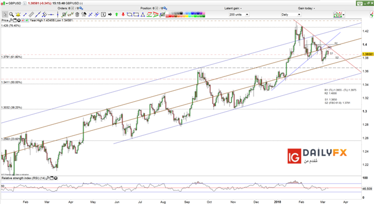Select the ellipse drawing tool
Screen dimensions: 374x204
click(x=129, y=14)
